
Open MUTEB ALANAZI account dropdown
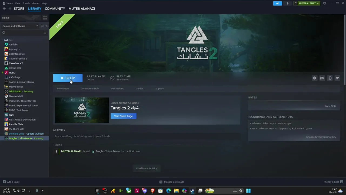click(309, 3)
